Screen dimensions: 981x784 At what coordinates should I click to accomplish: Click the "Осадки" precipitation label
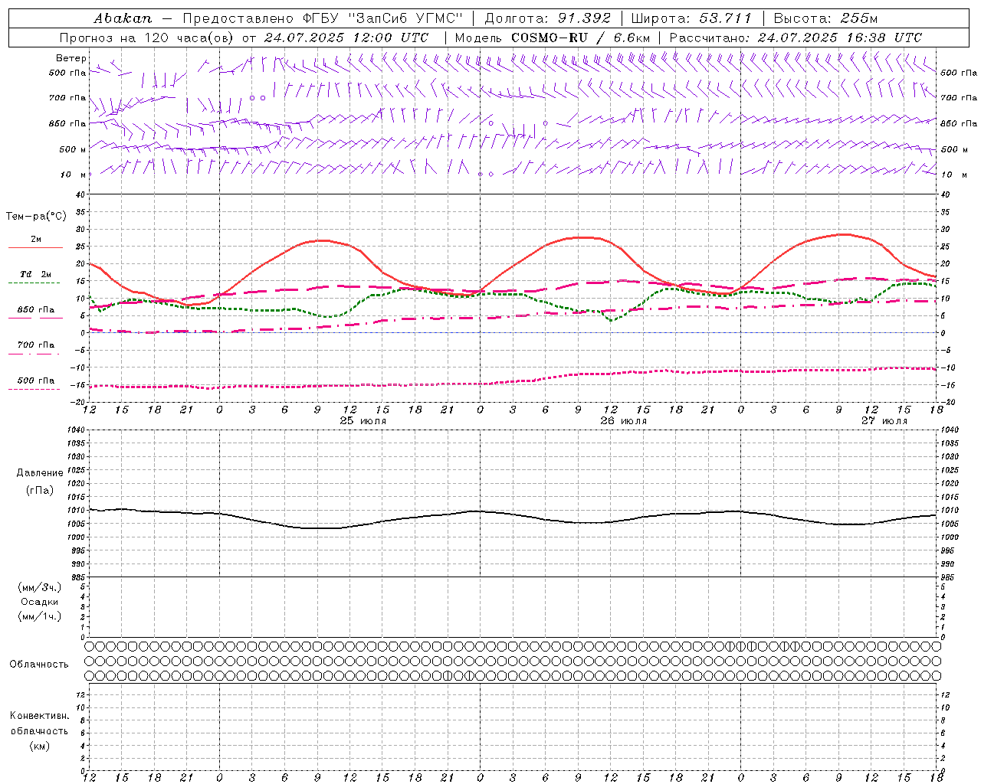point(40,602)
